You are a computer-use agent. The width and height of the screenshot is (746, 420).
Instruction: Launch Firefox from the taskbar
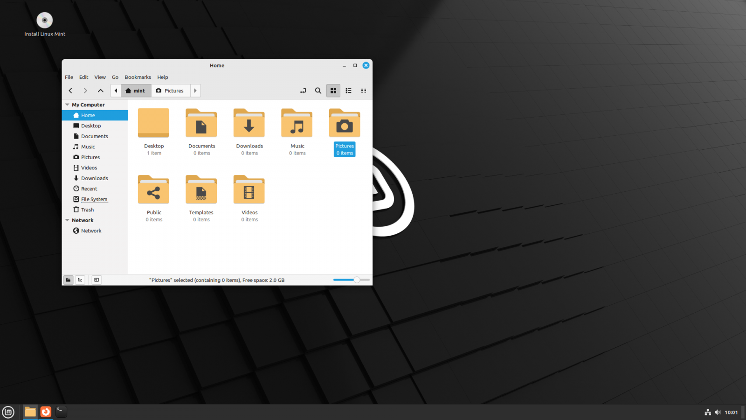click(45, 412)
